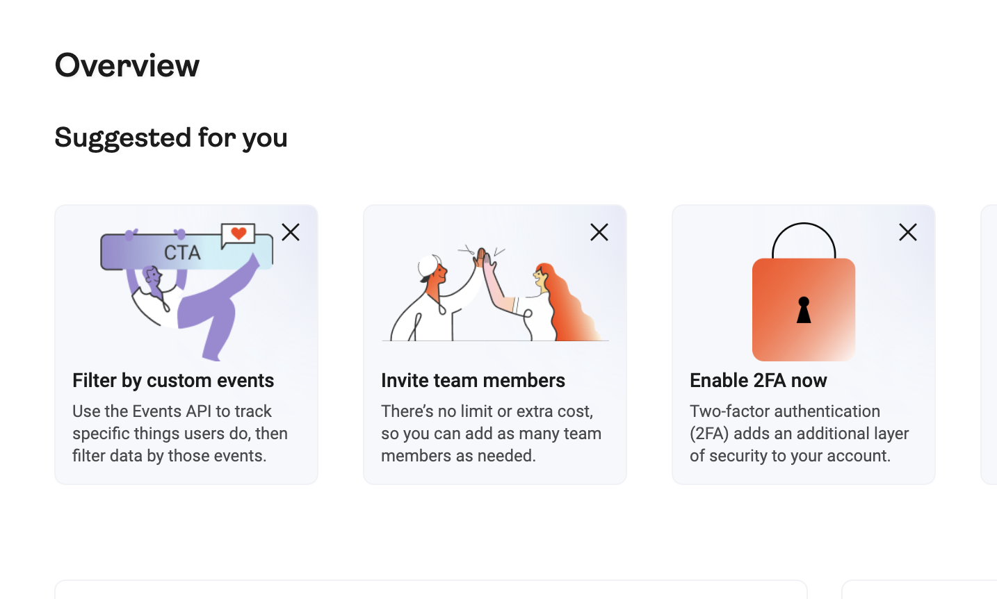997x599 pixels.
Task: Click the keyhole on the padlock
Action: (x=804, y=310)
